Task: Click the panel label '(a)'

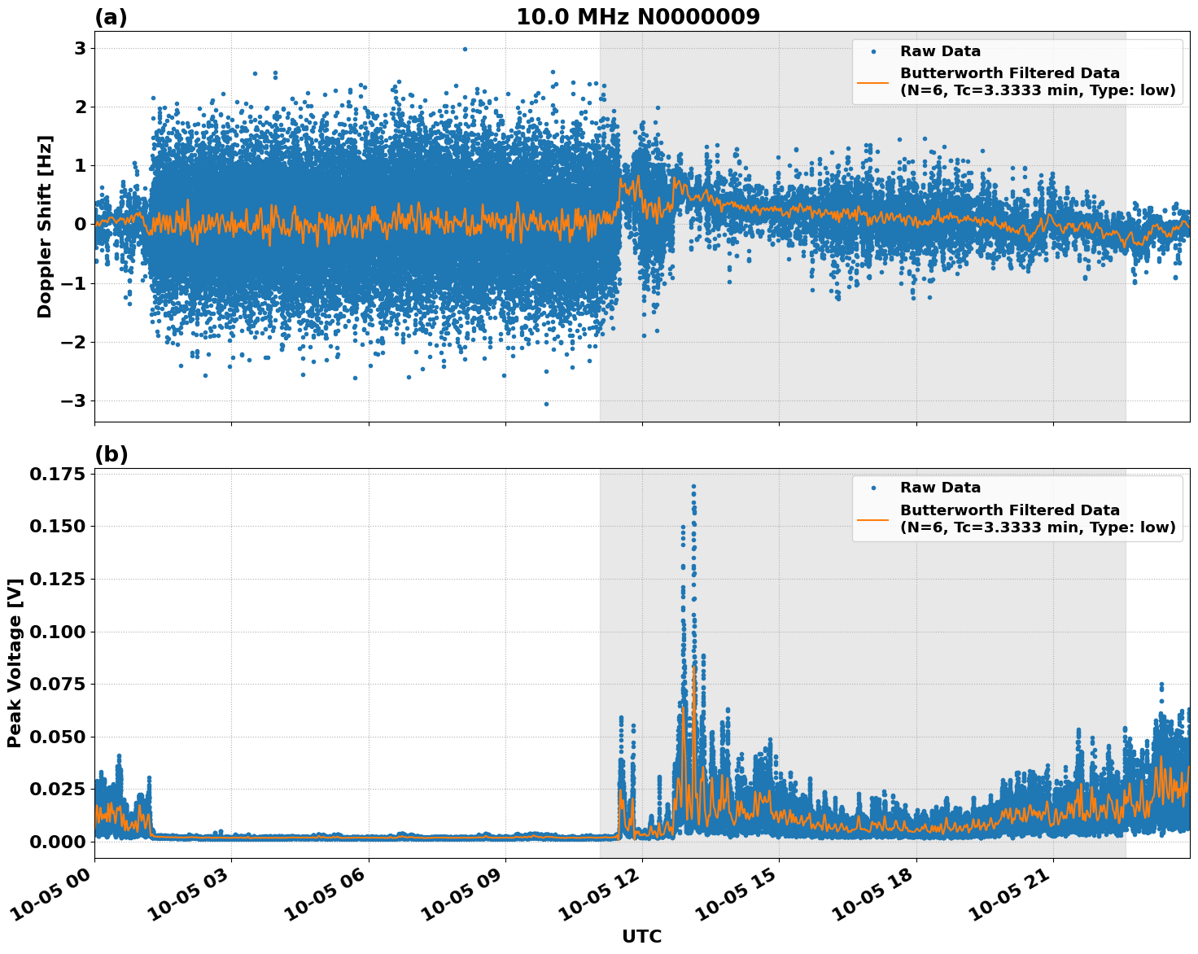Action: pyautogui.click(x=111, y=17)
